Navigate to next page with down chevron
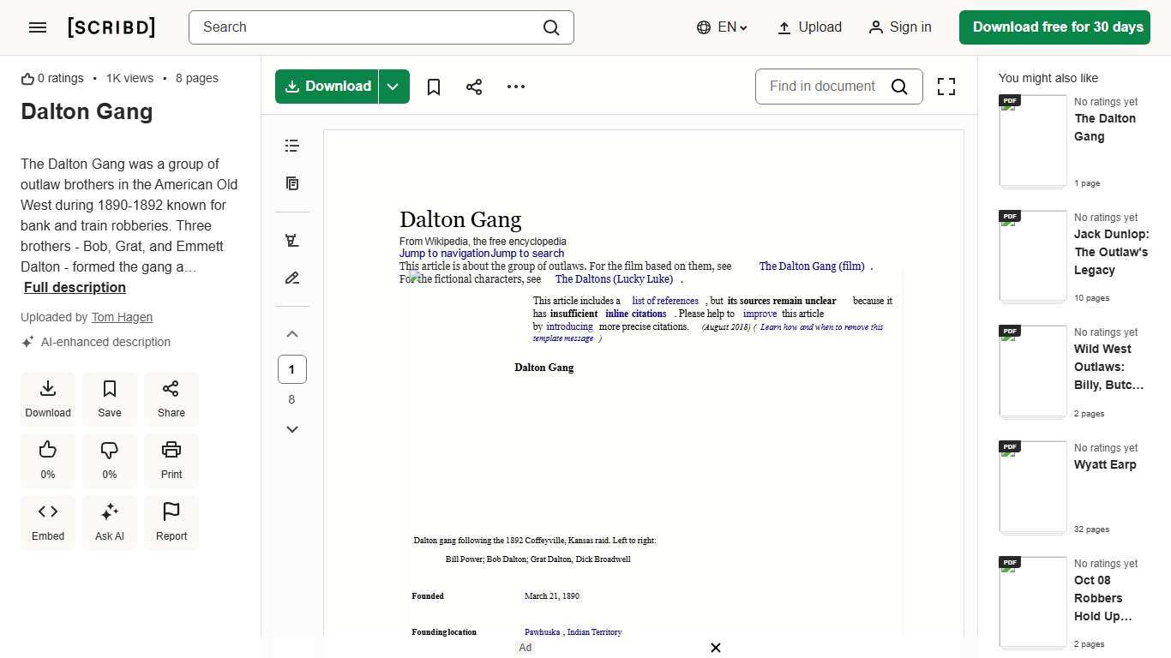 point(292,429)
